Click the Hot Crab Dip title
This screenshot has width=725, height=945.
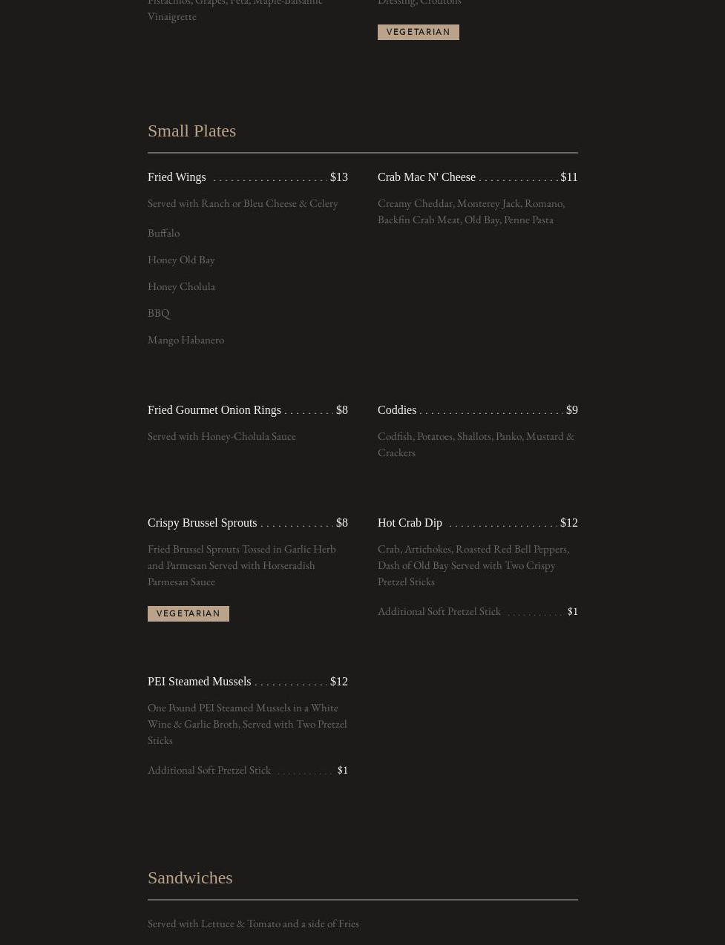pyautogui.click(x=410, y=523)
